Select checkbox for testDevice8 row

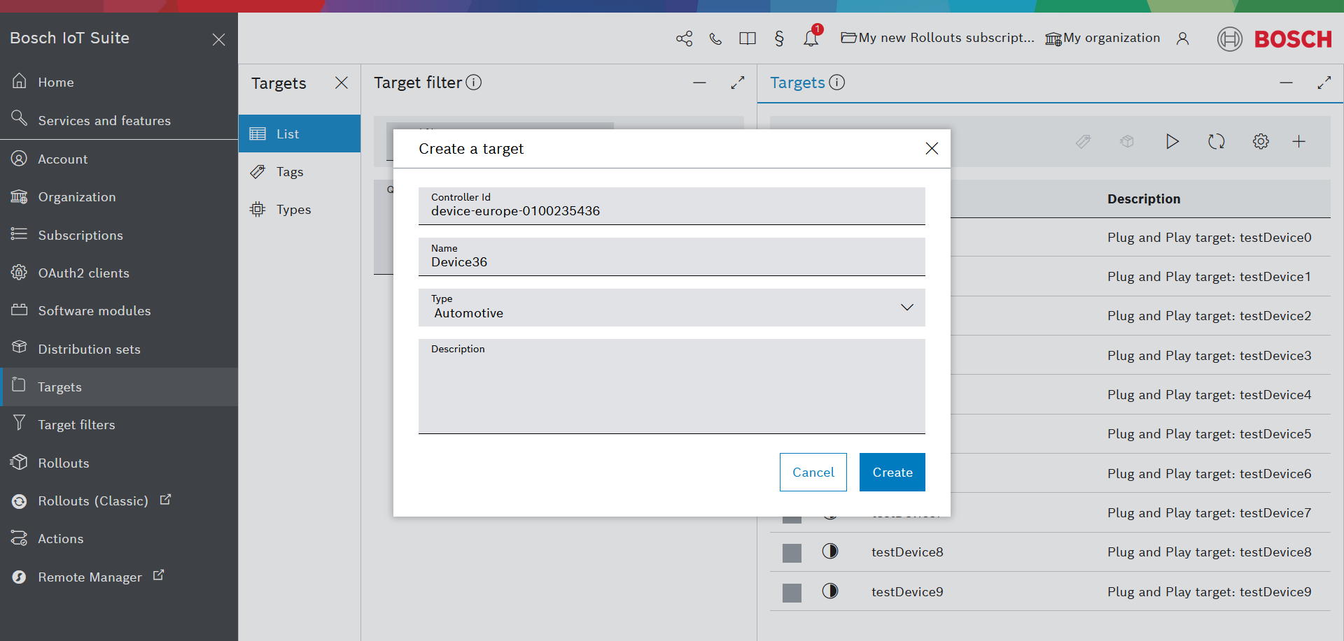tap(792, 553)
